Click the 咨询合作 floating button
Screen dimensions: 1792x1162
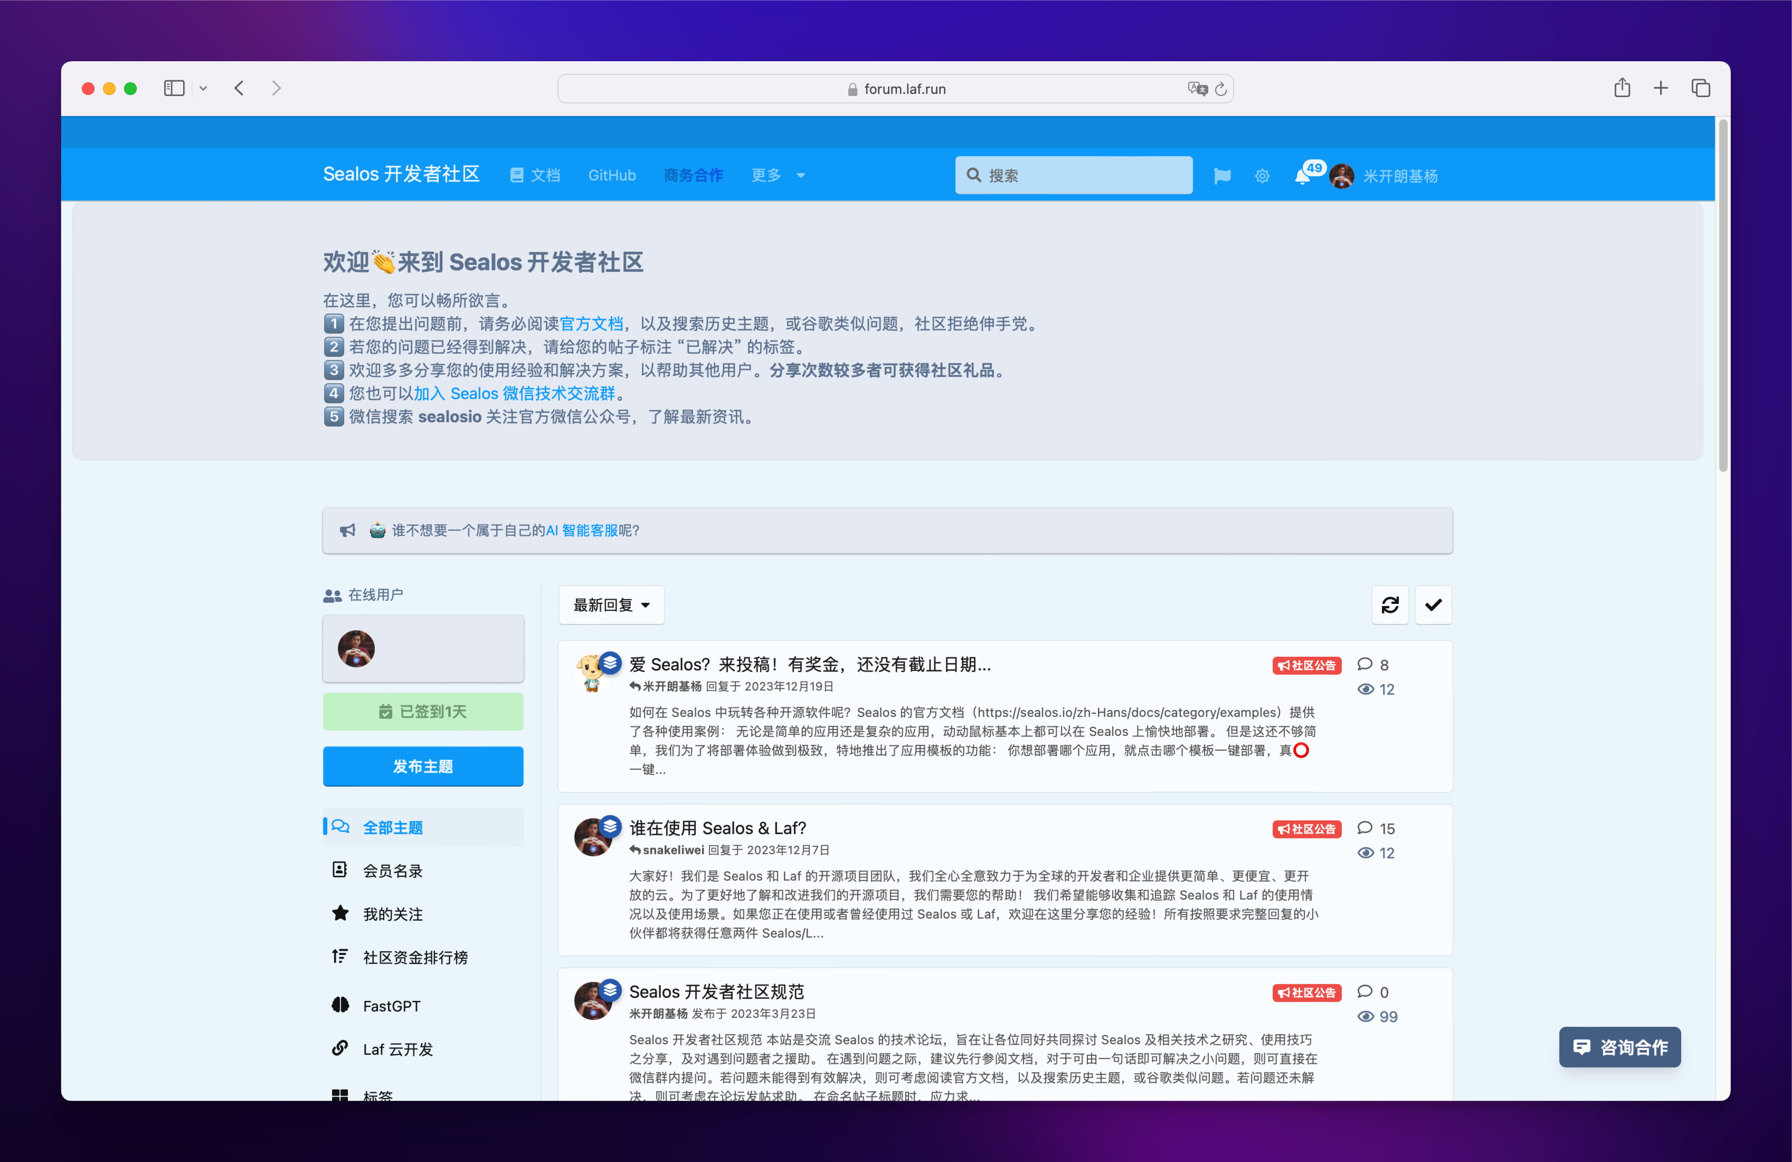click(x=1619, y=1047)
